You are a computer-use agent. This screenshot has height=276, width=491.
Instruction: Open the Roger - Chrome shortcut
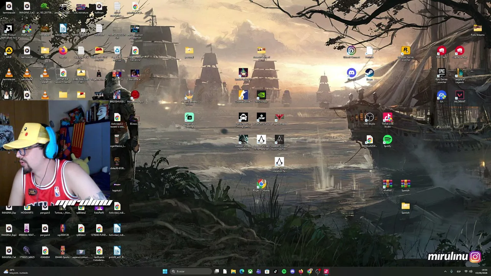[261, 186]
